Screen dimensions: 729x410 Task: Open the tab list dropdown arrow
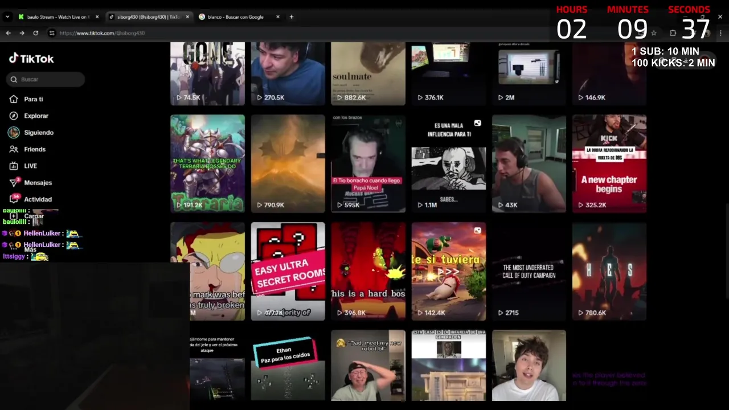7,17
